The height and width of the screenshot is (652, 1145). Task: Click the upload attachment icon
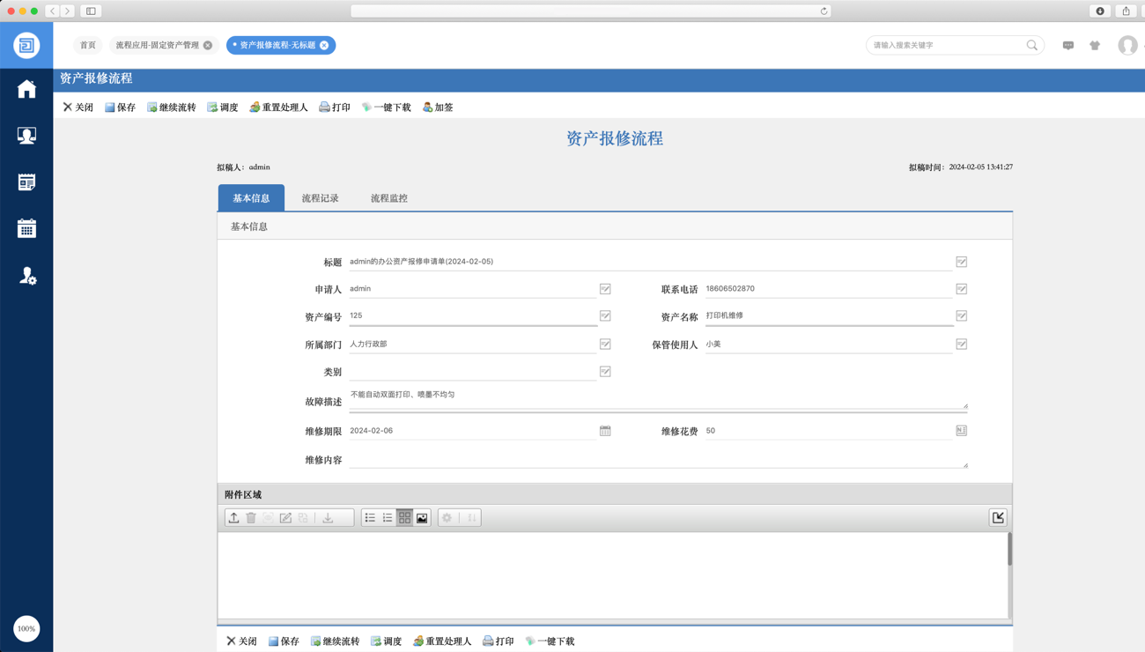click(x=233, y=518)
